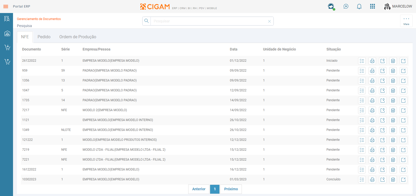Open the Mais options menu

coord(406,21)
